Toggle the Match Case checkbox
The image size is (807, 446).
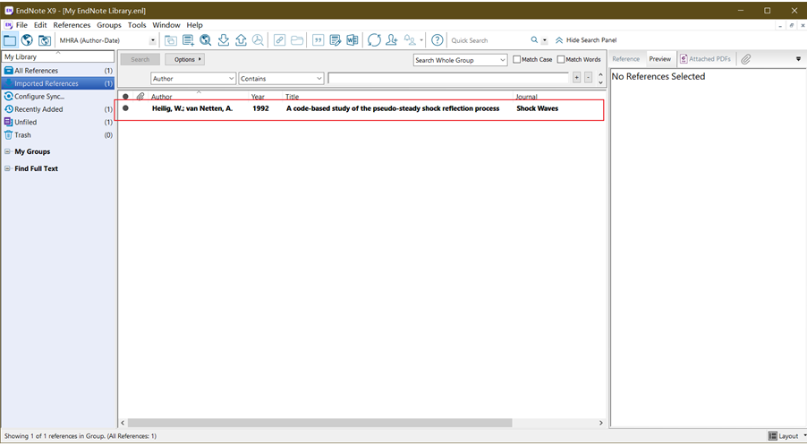tap(517, 60)
